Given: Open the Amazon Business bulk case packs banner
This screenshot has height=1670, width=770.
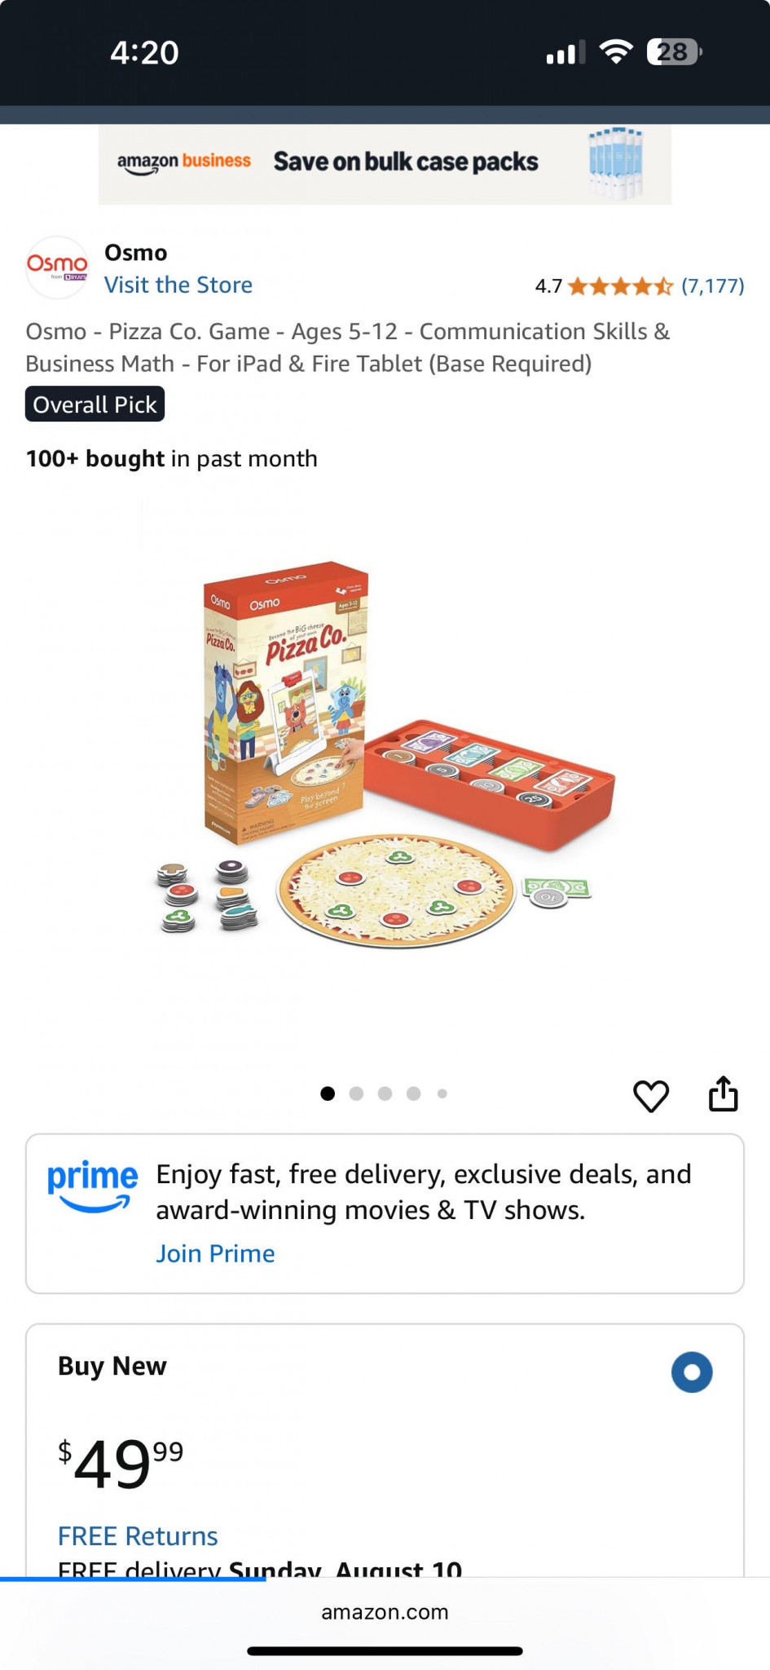Looking at the screenshot, I should [385, 164].
